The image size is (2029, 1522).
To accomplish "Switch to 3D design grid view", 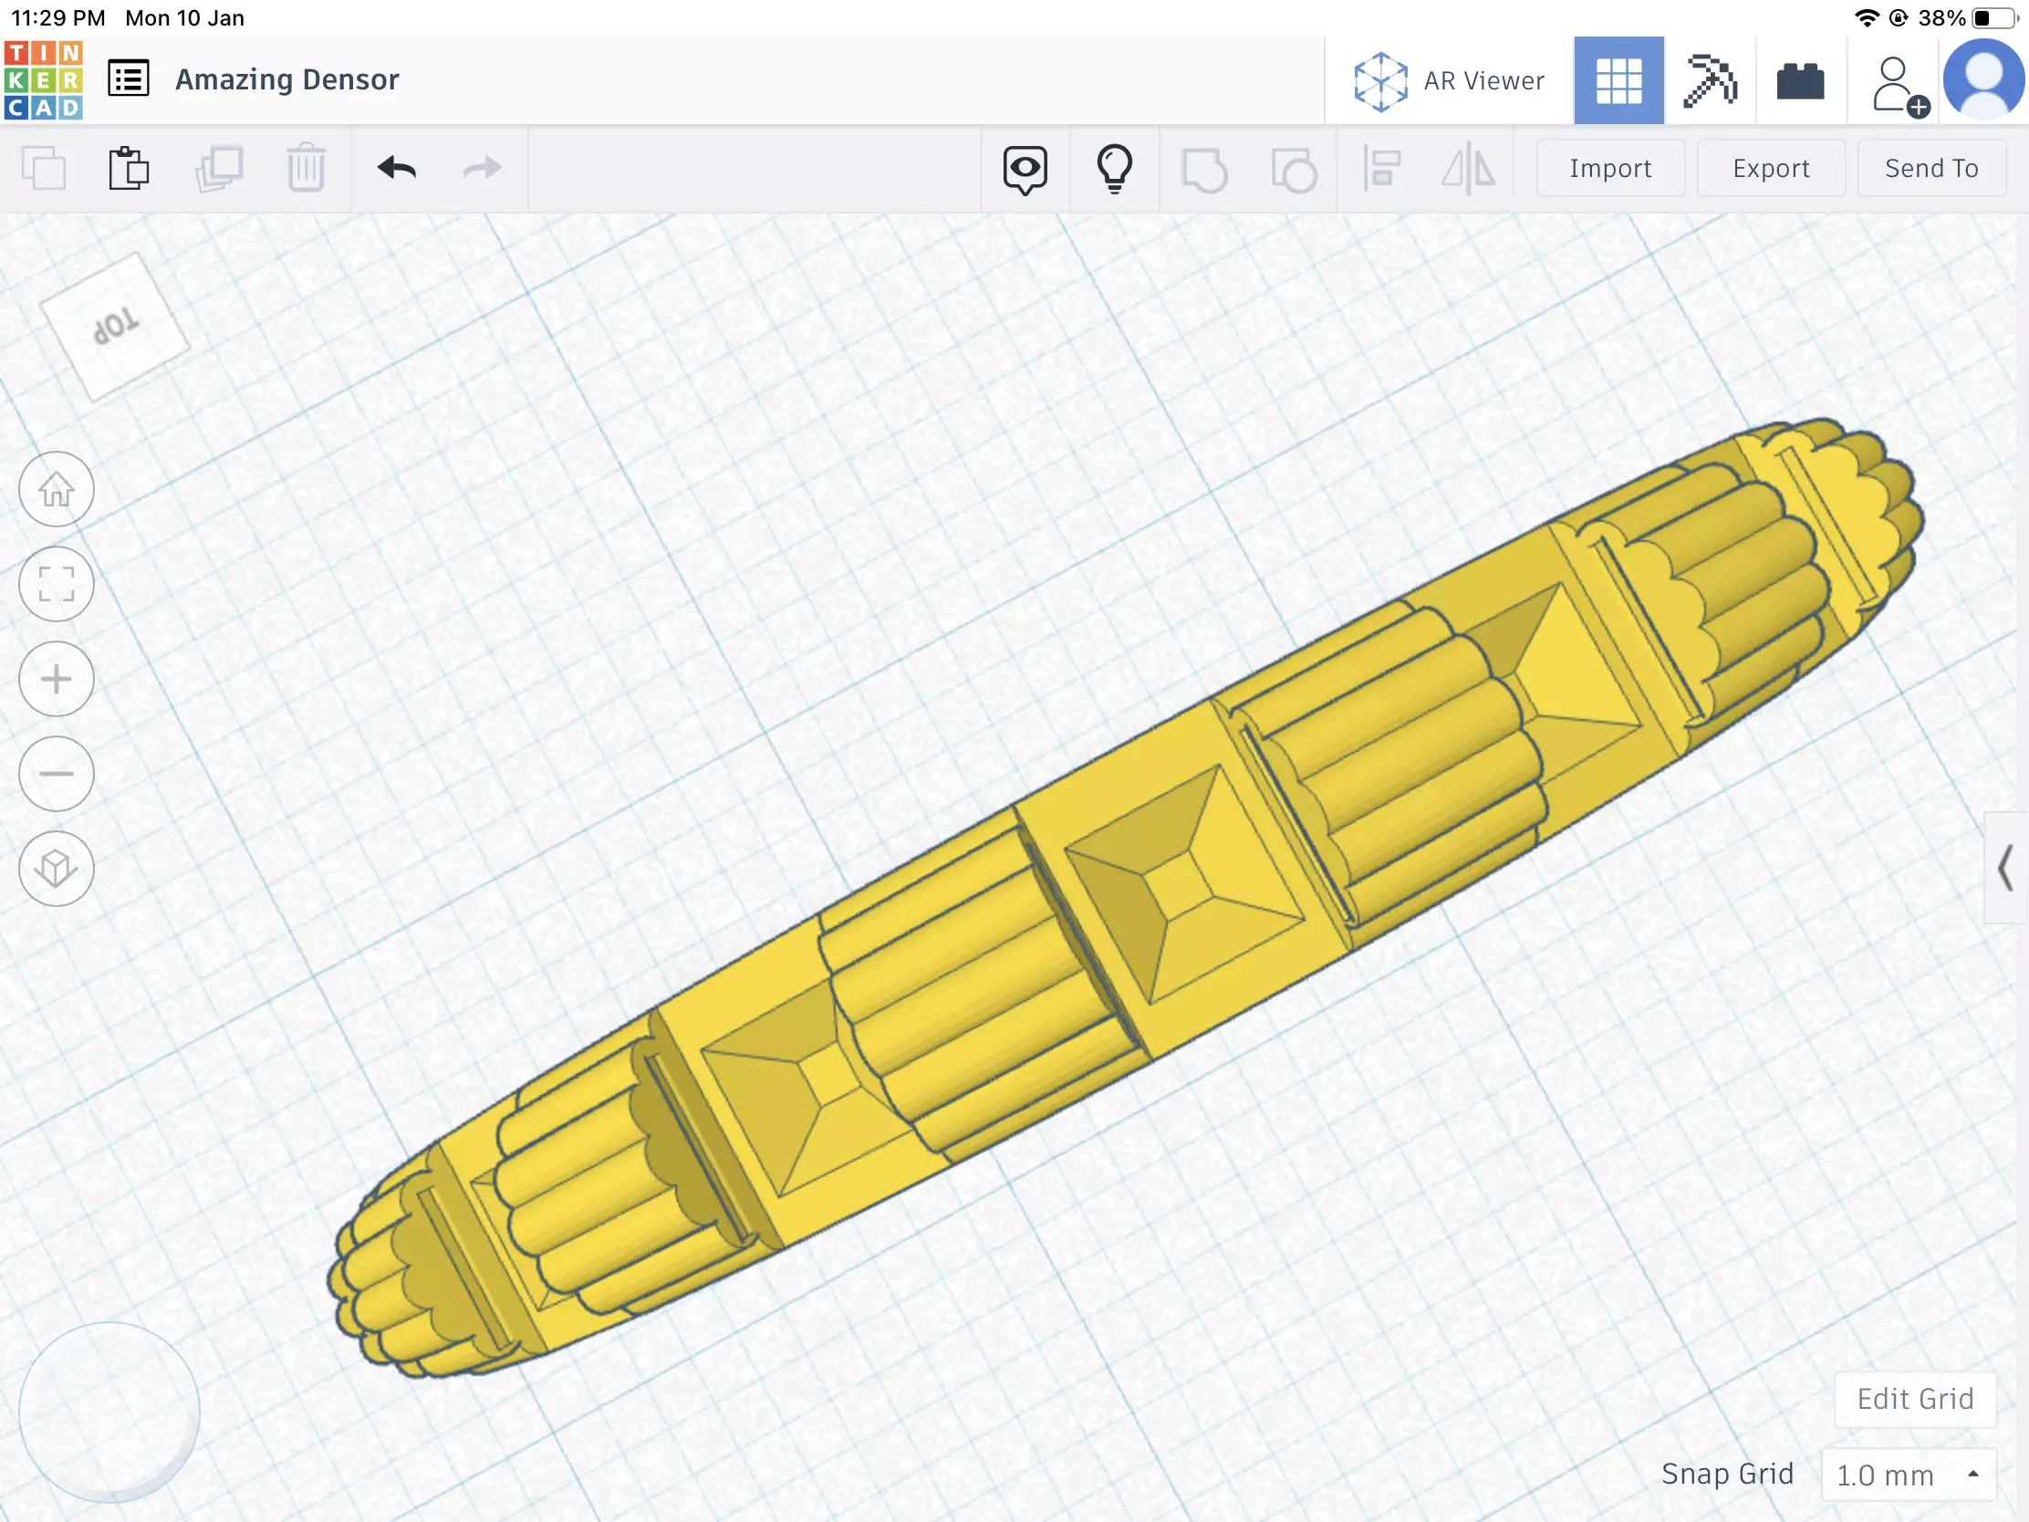I will [x=1618, y=80].
